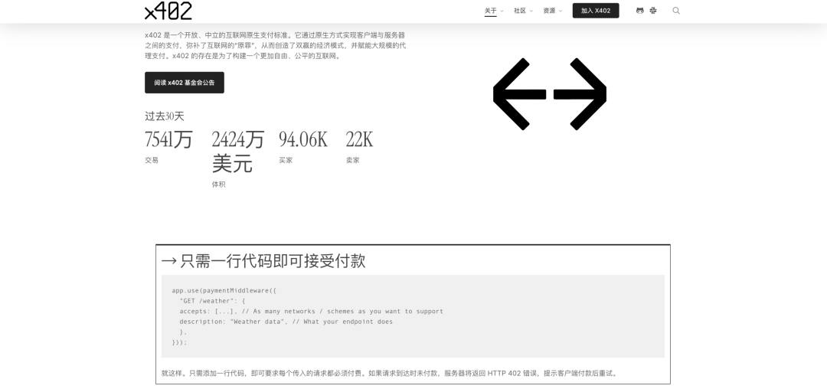827x389 pixels.
Task: Click code line description: "Weather data"
Action: click(286, 322)
